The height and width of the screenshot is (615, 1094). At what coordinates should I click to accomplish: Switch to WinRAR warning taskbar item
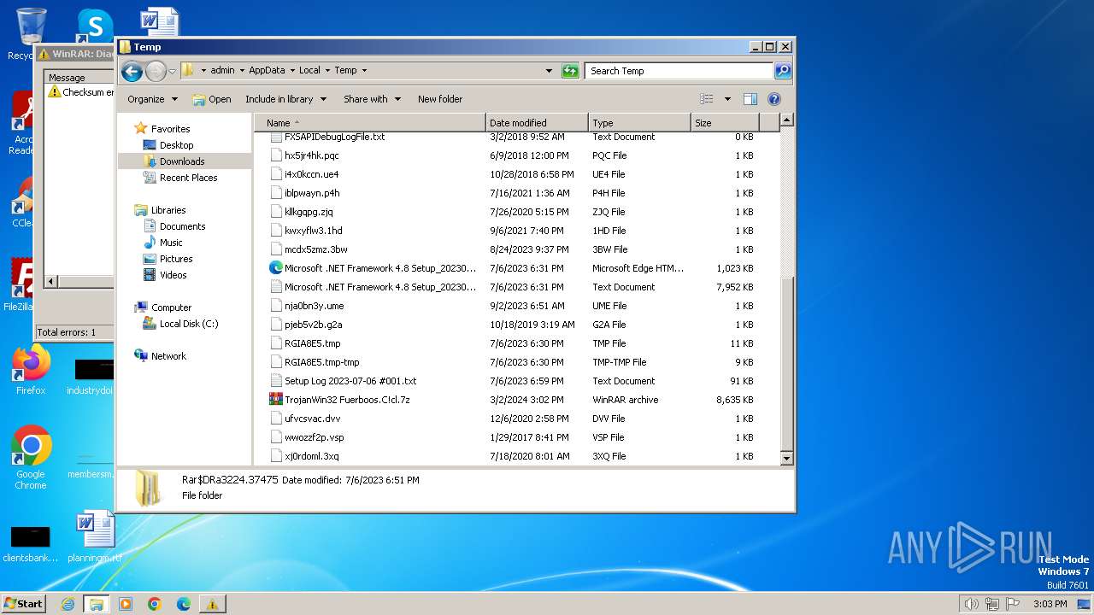point(212,604)
